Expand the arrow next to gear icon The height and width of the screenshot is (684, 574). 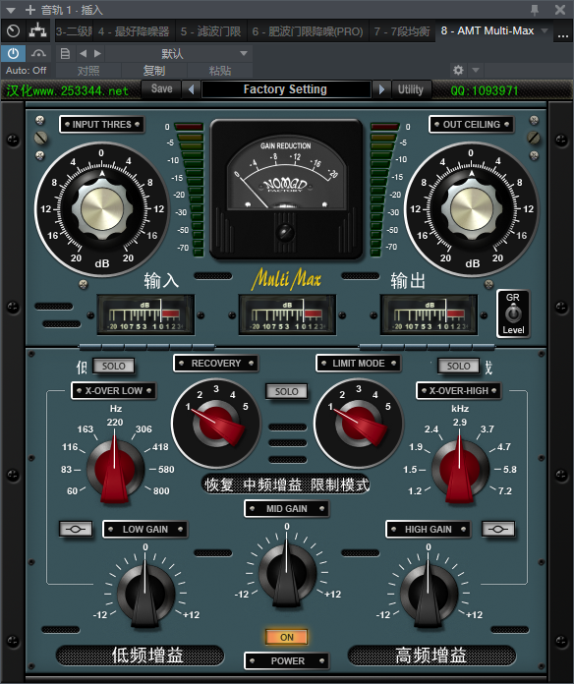[476, 70]
